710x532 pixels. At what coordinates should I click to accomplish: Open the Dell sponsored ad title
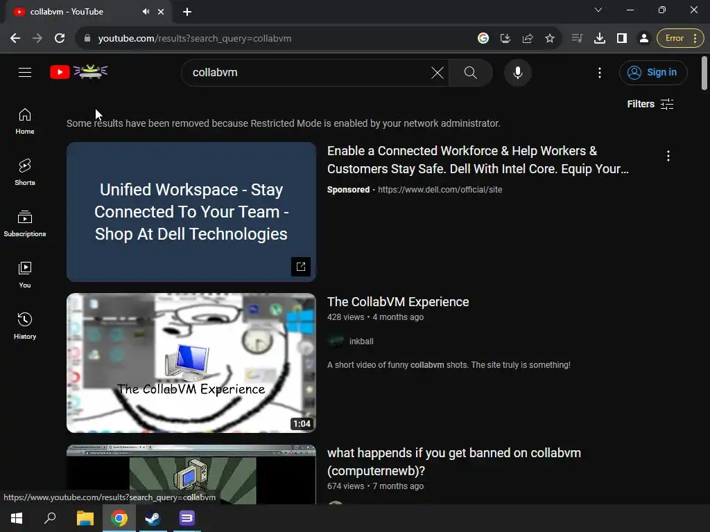[x=478, y=160]
